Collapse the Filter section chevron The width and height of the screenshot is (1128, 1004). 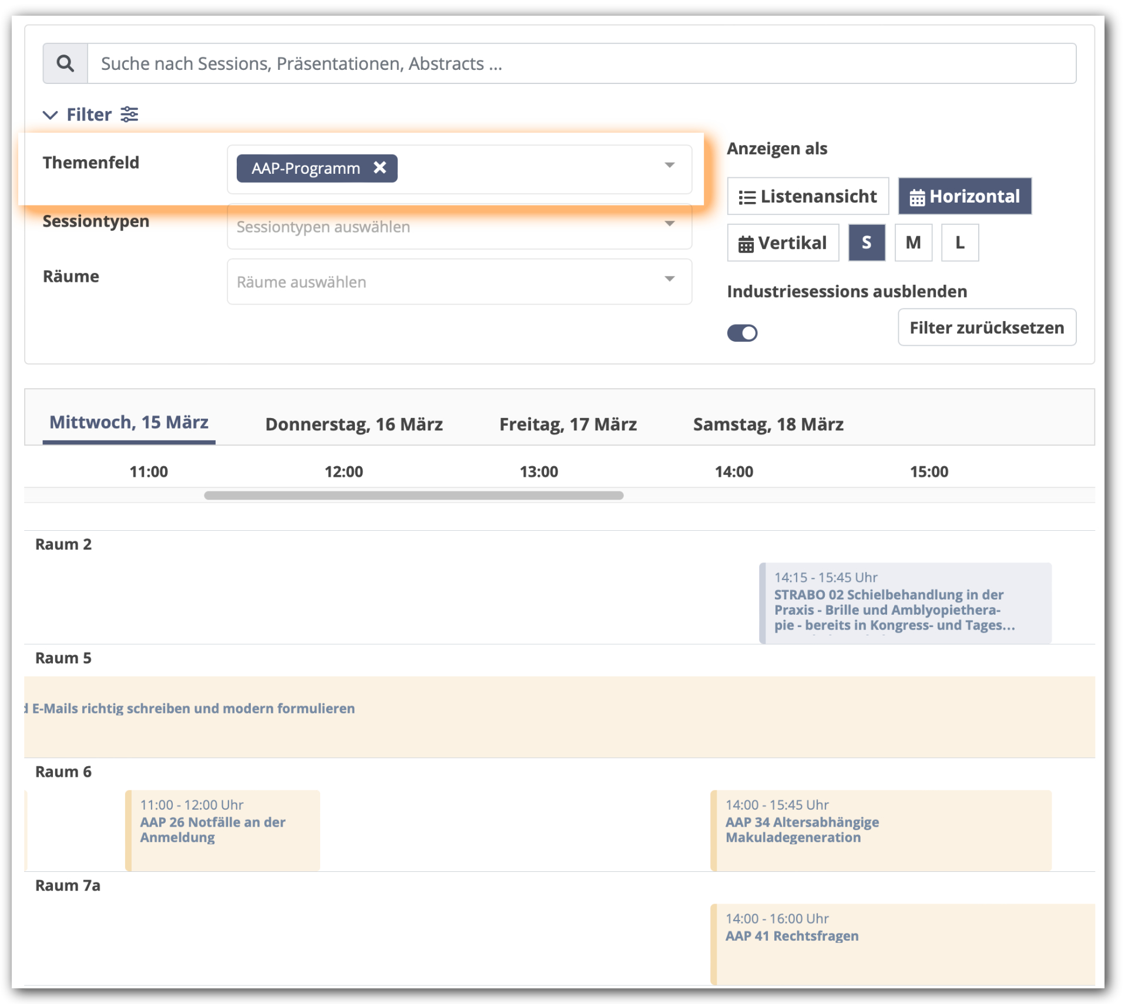(x=51, y=114)
